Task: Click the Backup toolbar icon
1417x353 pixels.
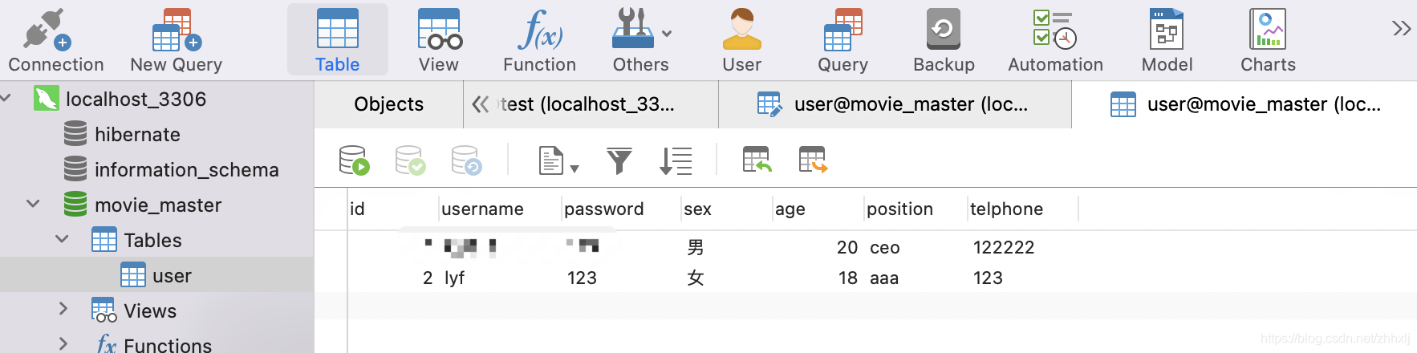Action: coord(944,40)
